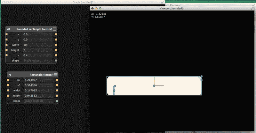Select the lower corner radius handle in viewport

click(x=202, y=80)
